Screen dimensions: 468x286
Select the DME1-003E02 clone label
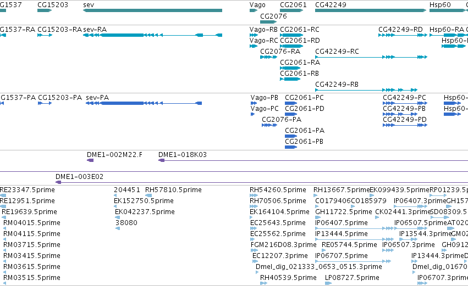pyautogui.click(x=79, y=177)
